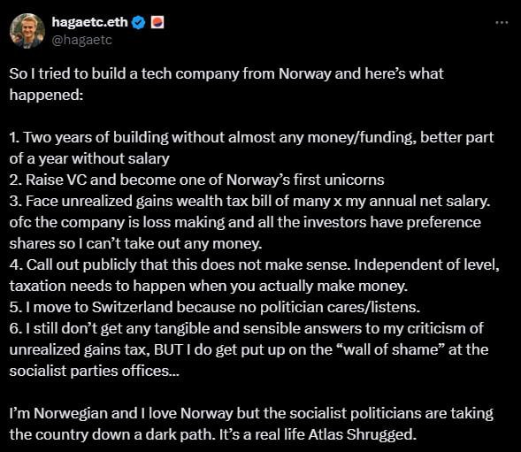
Task: Select point 4 "Call out publicly" line
Action: coord(254,264)
